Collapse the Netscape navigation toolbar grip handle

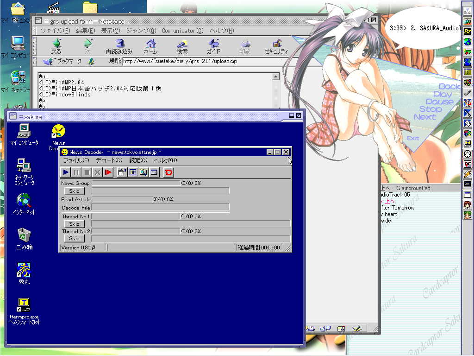coord(34,46)
